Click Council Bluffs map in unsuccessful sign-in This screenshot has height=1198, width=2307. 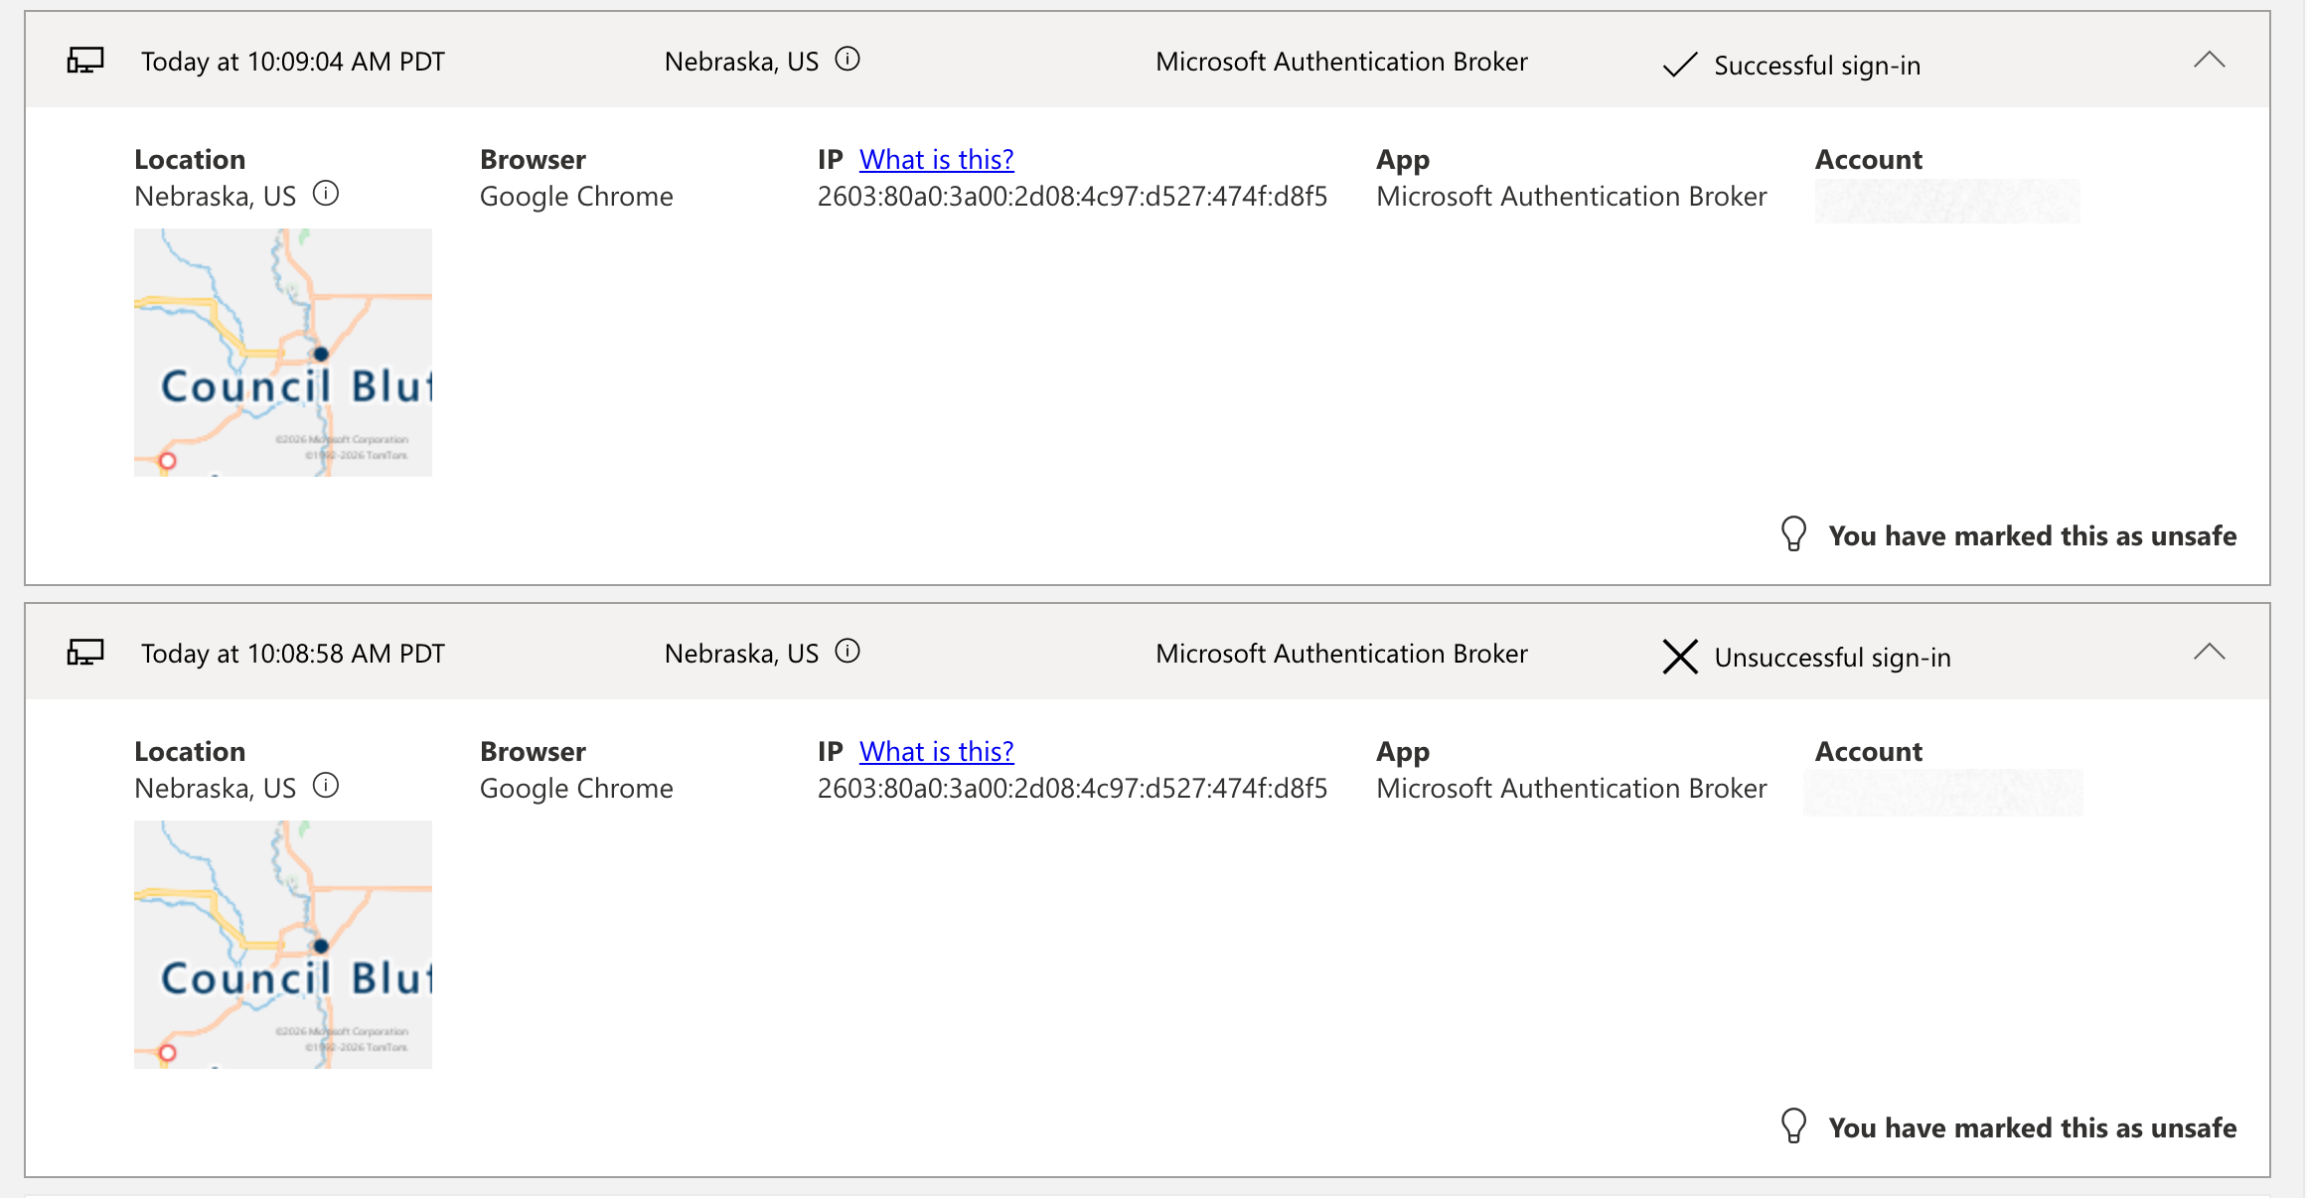coord(283,945)
